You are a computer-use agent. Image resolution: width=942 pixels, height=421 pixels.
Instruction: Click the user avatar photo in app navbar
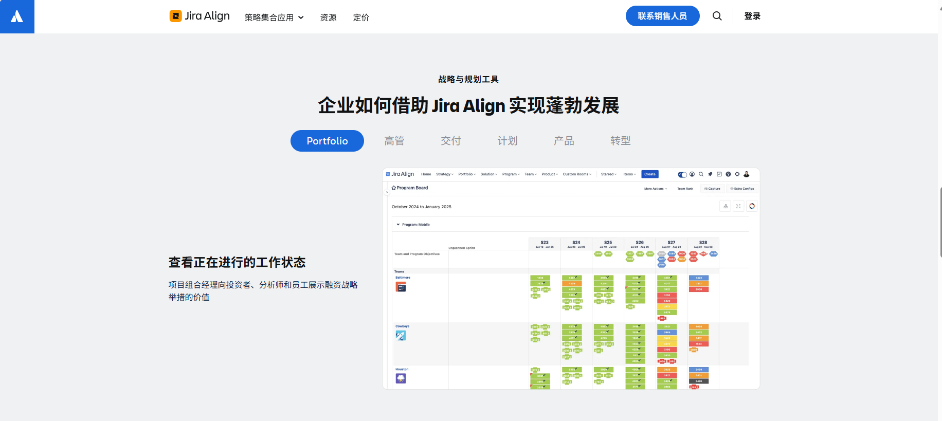tap(747, 174)
